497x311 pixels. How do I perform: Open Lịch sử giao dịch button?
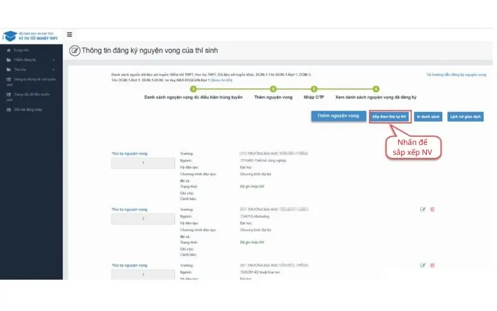pyautogui.click(x=465, y=117)
